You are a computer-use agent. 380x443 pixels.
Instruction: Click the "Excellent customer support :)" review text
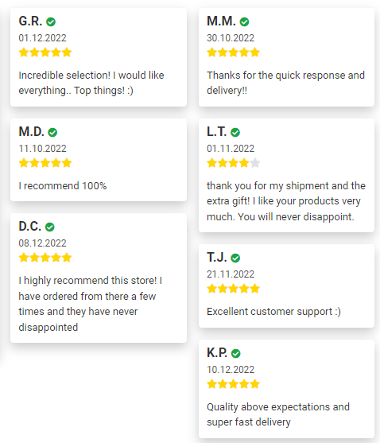[273, 312]
